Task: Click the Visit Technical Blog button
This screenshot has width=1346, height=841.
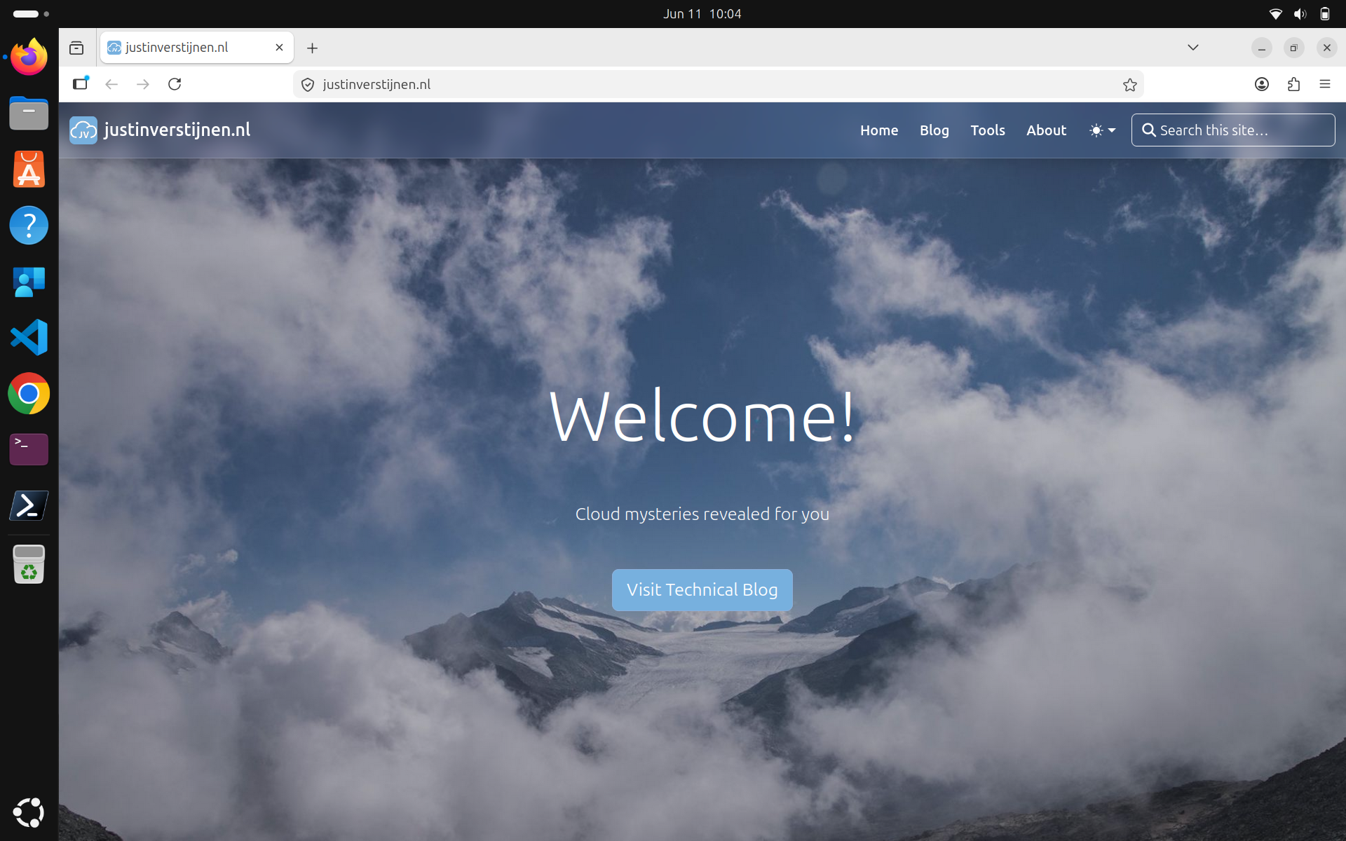Action: pyautogui.click(x=702, y=590)
